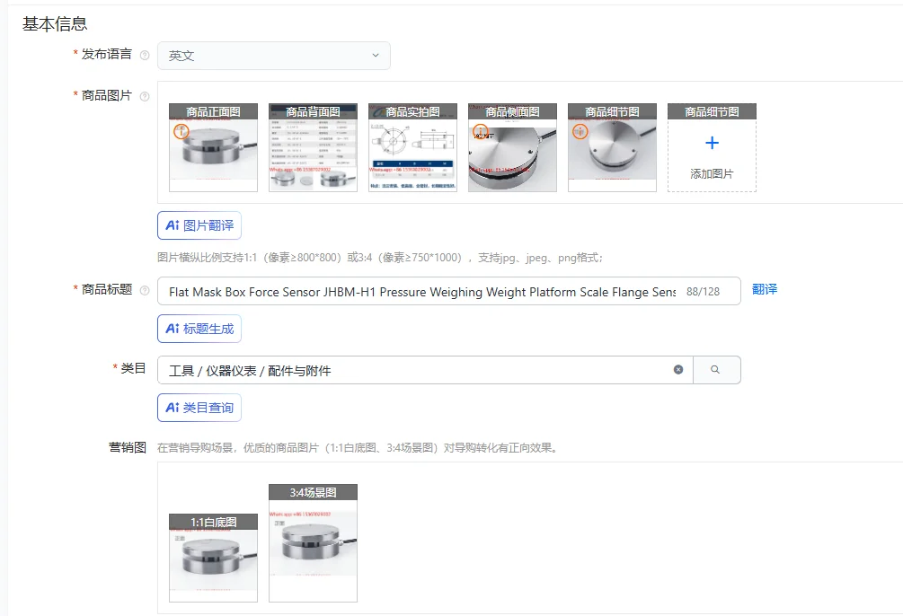Click the search magnifier in 类目 field
This screenshot has height=616, width=903.
(x=716, y=370)
